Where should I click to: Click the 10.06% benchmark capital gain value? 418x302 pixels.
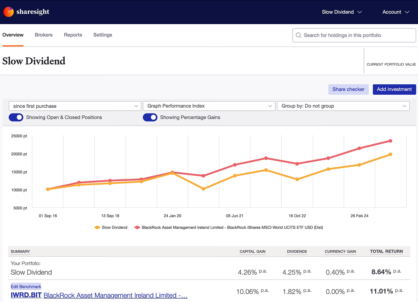click(247, 292)
